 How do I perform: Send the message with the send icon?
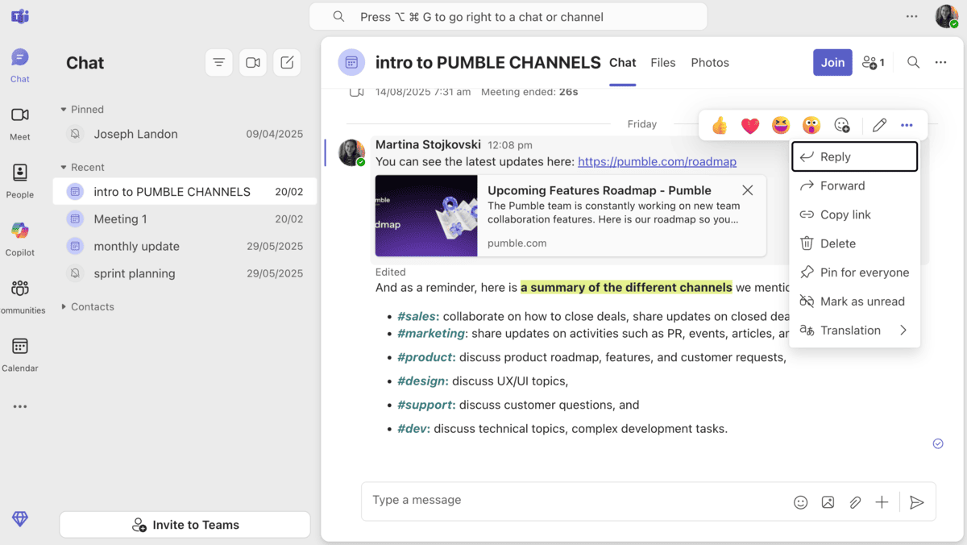tap(916, 501)
